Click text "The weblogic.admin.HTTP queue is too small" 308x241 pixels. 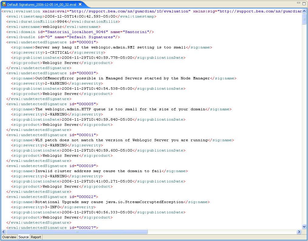click(x=86, y=109)
